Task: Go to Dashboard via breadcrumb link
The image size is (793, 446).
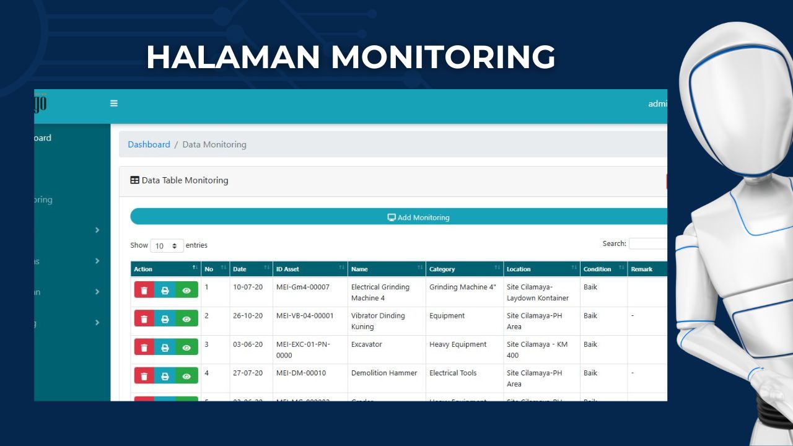Action: (149, 144)
